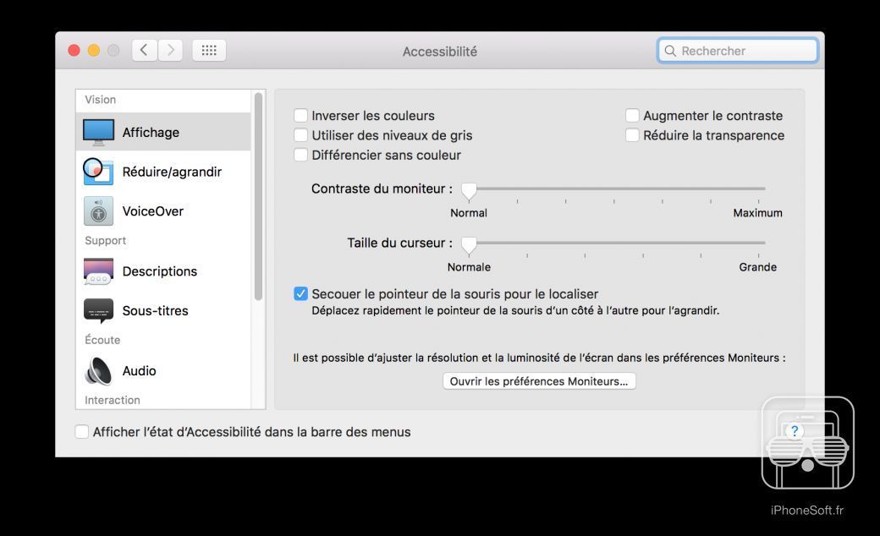
Task: Select Affichage in the Vision sidebar
Action: [x=151, y=132]
